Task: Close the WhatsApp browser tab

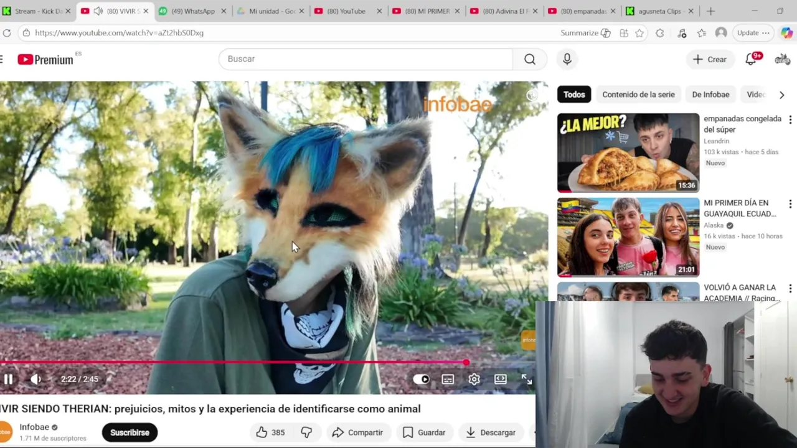Action: (224, 11)
